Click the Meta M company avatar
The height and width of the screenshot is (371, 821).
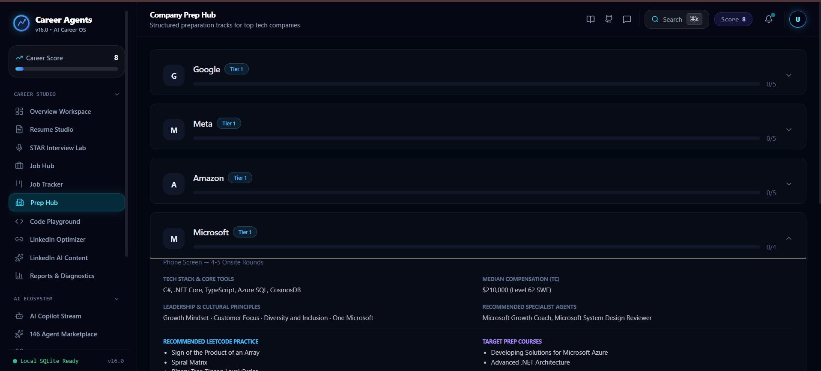(174, 130)
